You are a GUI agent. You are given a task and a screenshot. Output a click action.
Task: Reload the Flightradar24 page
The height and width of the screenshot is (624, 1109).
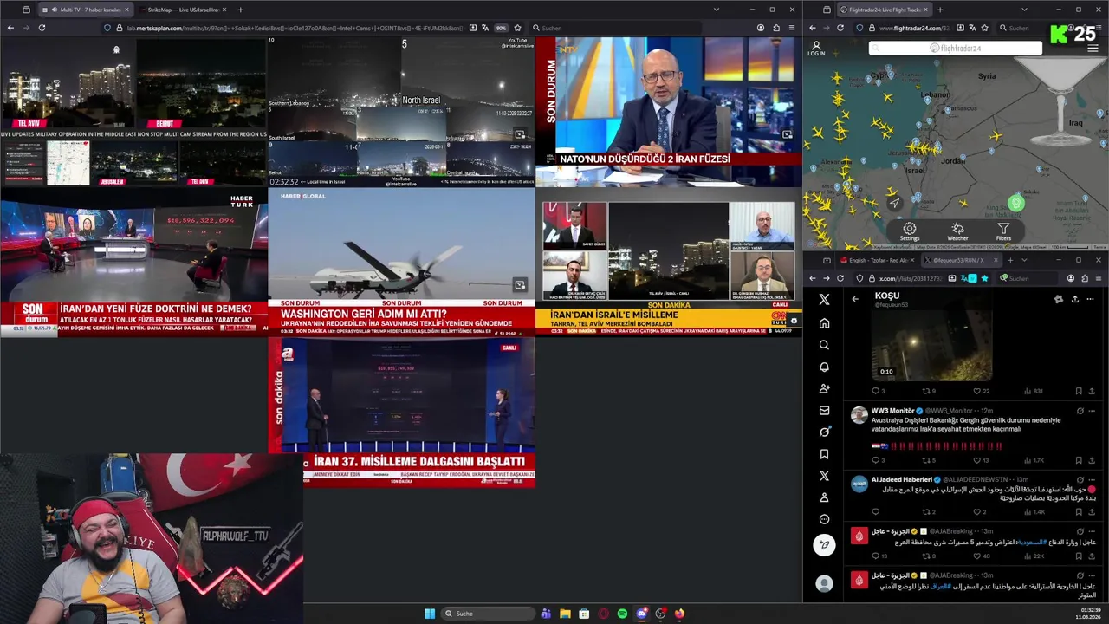[x=840, y=28]
